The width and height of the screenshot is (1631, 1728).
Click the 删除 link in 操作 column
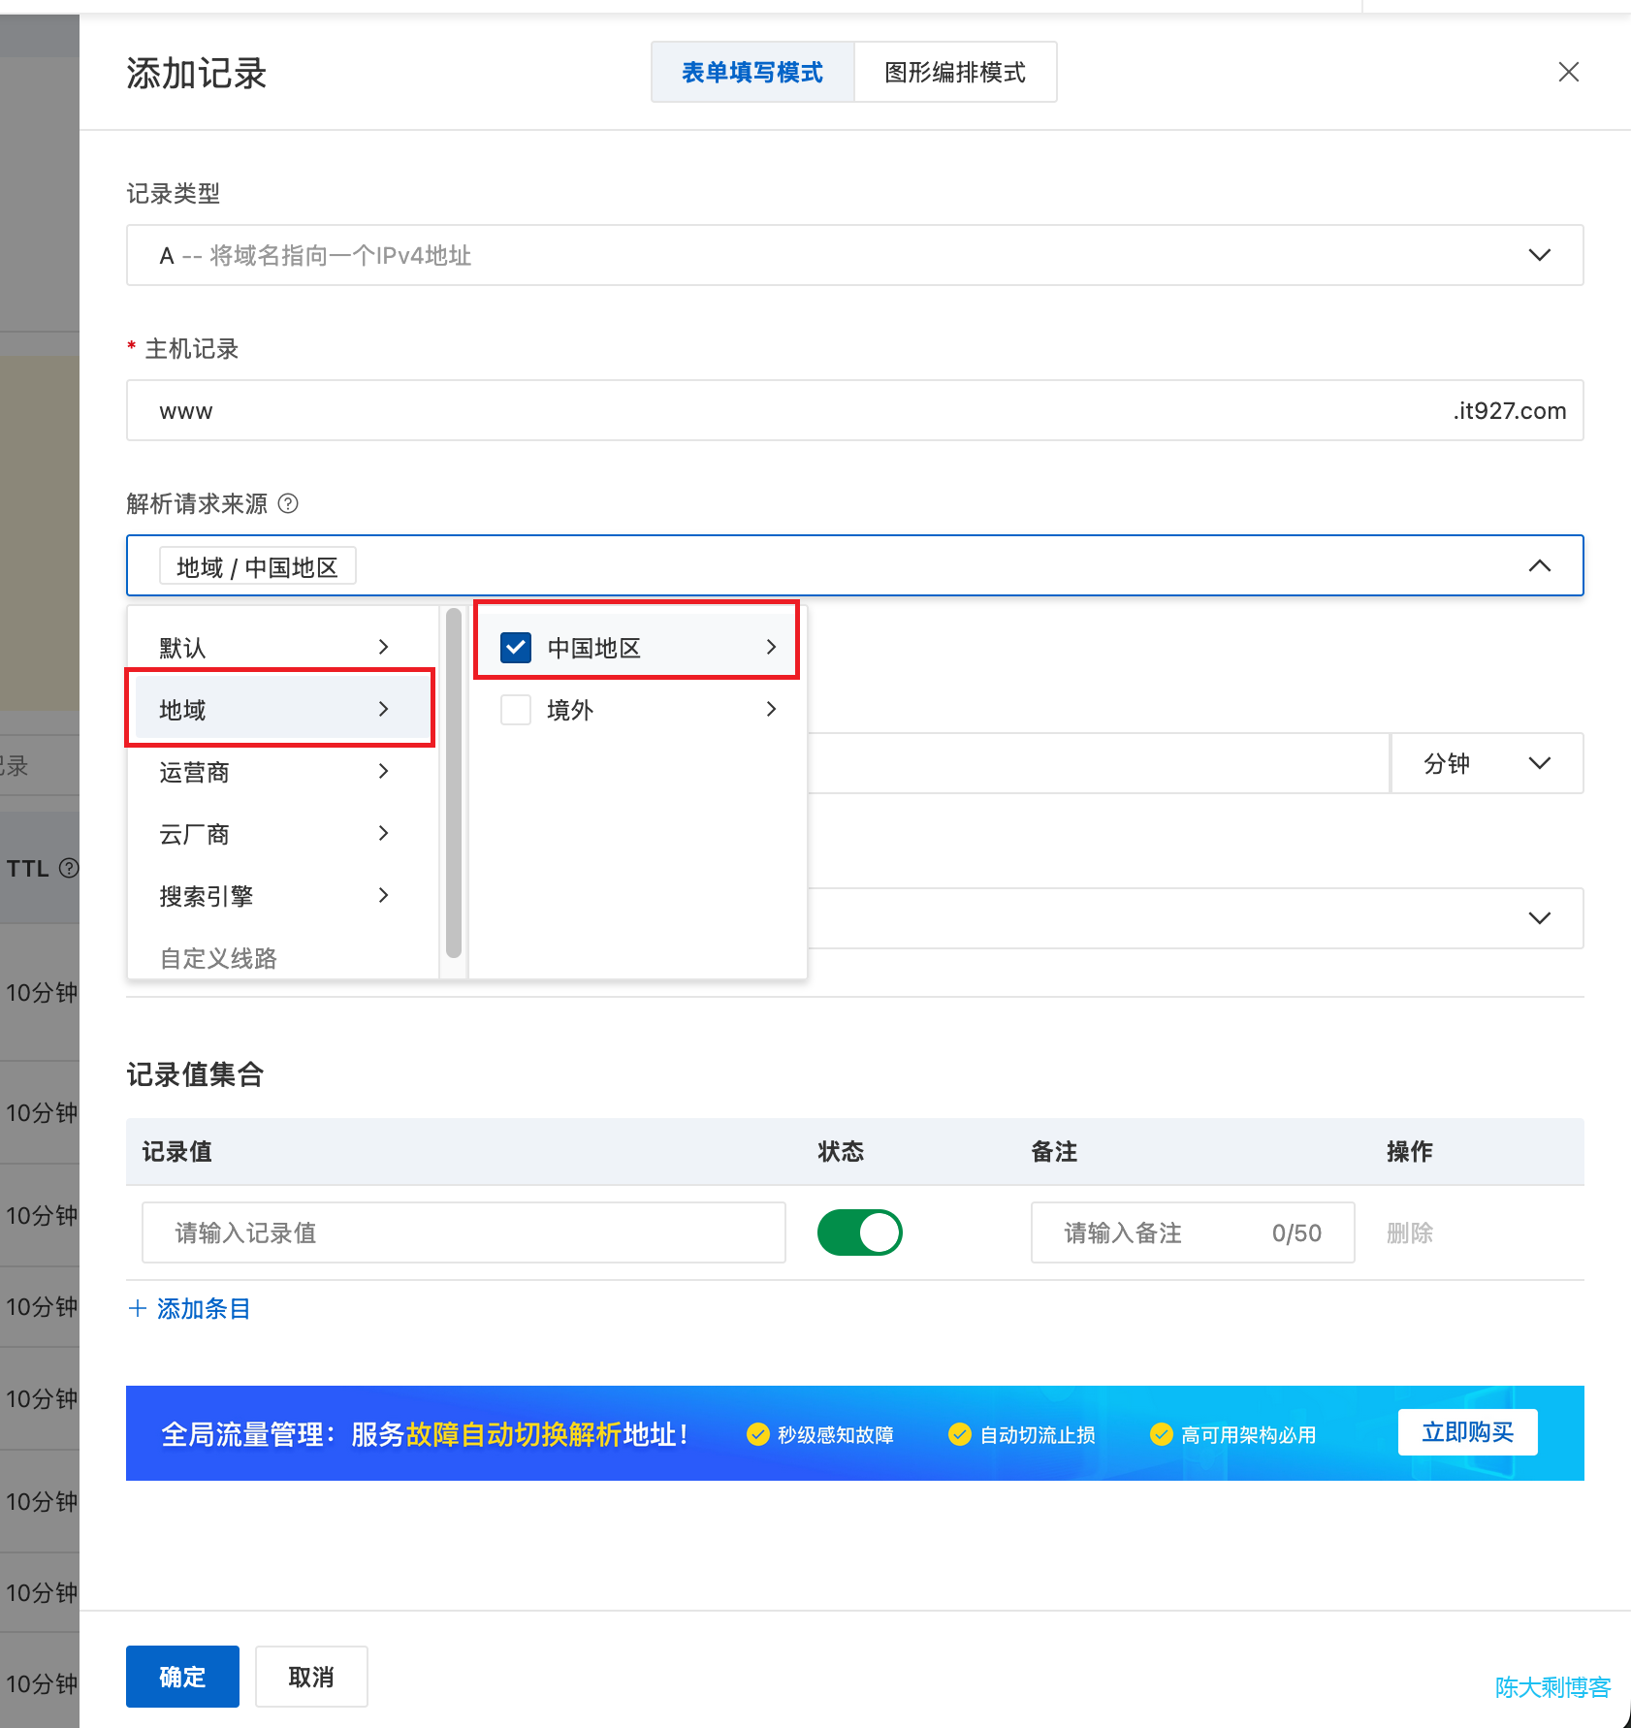(x=1410, y=1232)
